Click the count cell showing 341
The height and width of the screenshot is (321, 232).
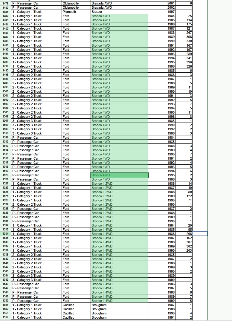[184, 58]
